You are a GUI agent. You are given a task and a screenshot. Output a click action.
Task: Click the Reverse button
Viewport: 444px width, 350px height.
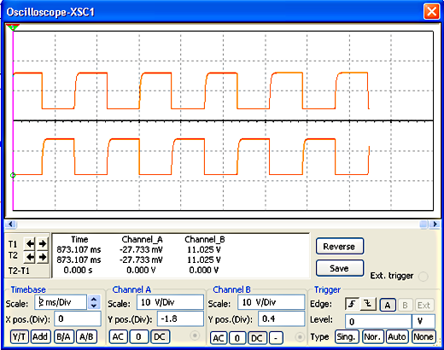[340, 247]
